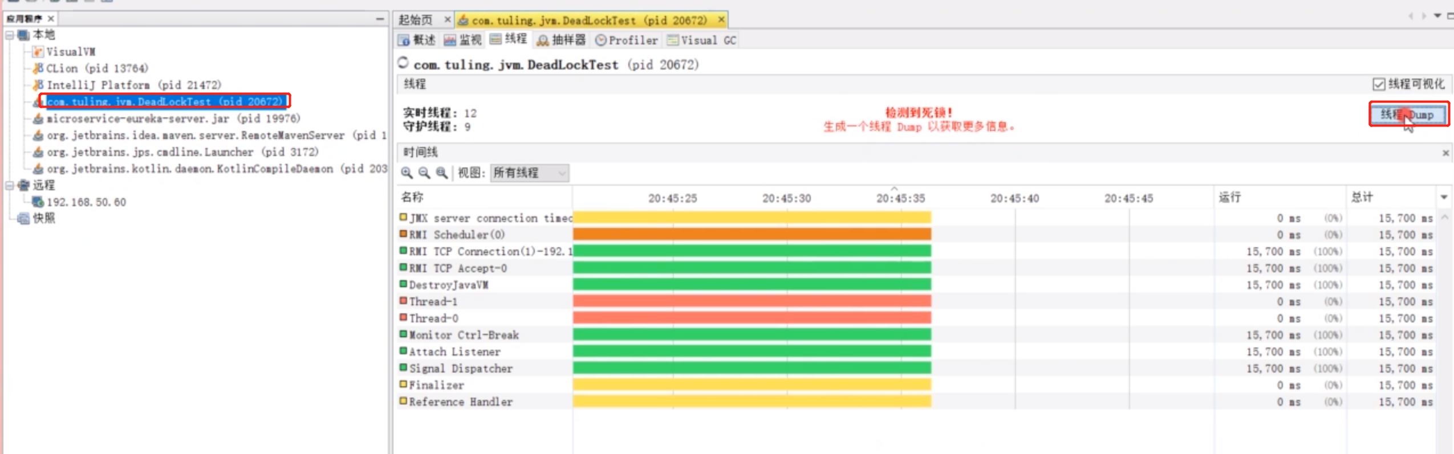1454x454 pixels.
Task: Collapse the 本地 local tree node
Action: [10, 35]
